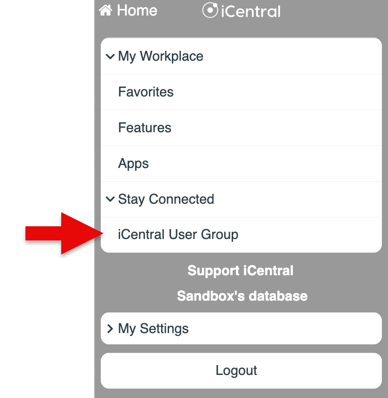Click the iCentral circular logo icon
This screenshot has width=388, height=398.
pyautogui.click(x=210, y=10)
